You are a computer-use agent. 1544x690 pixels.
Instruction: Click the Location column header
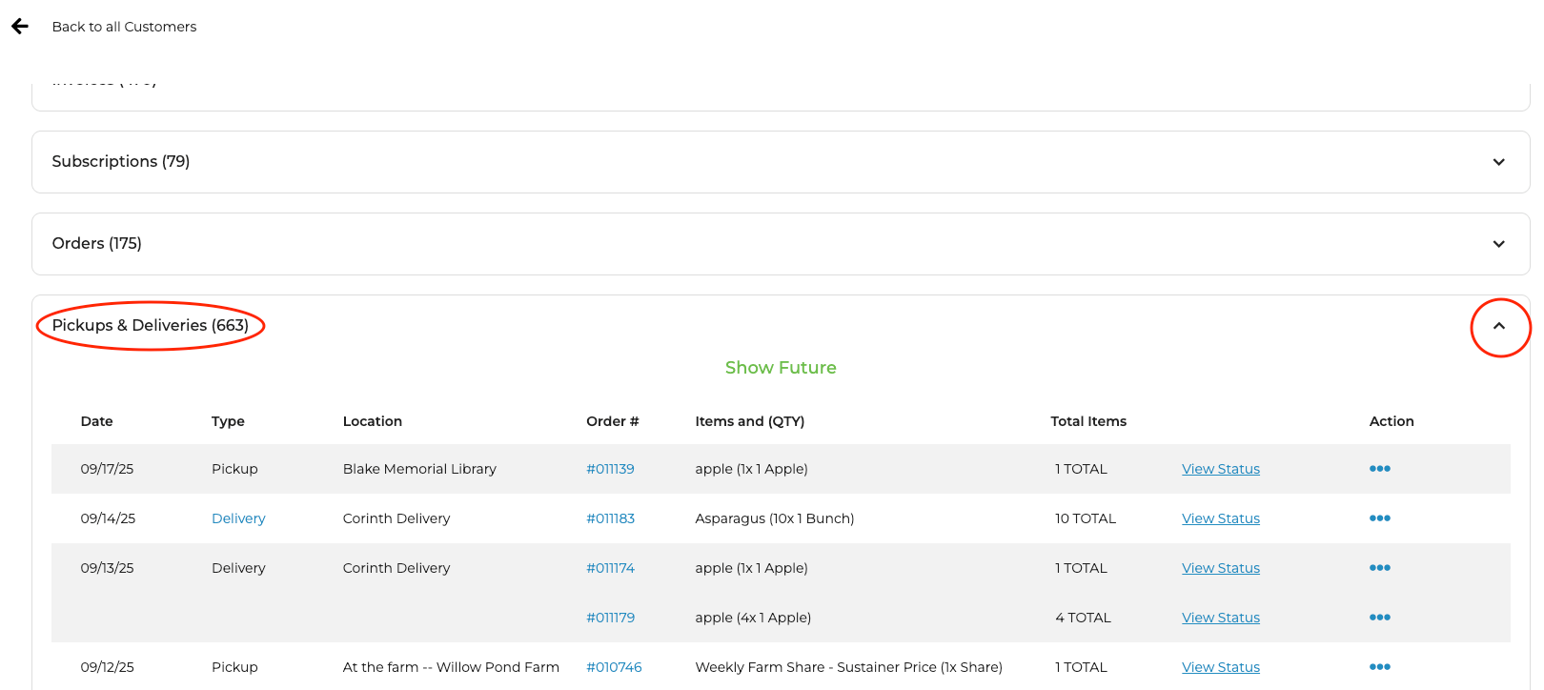click(x=373, y=421)
